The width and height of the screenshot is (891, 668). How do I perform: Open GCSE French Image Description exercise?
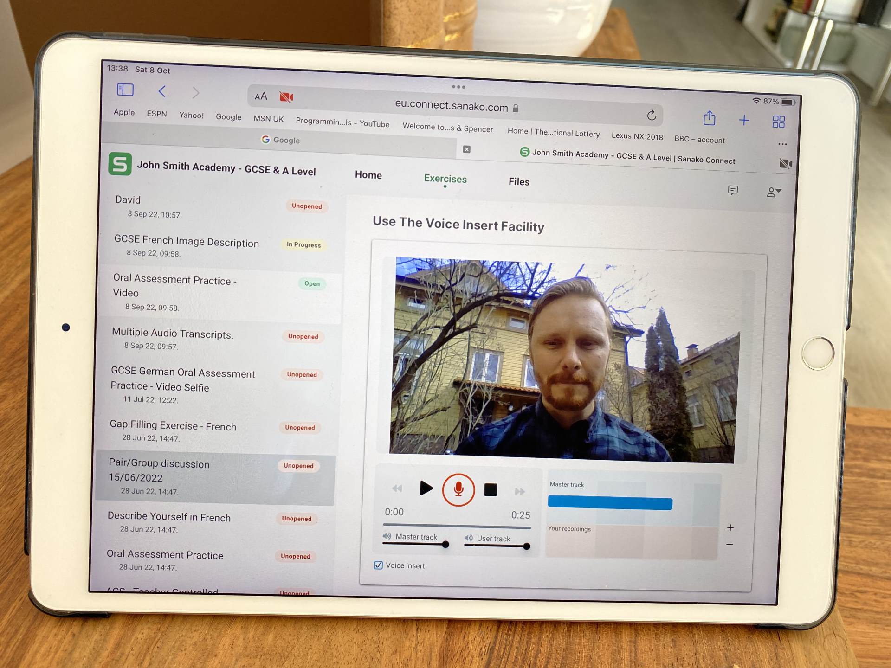(x=187, y=242)
